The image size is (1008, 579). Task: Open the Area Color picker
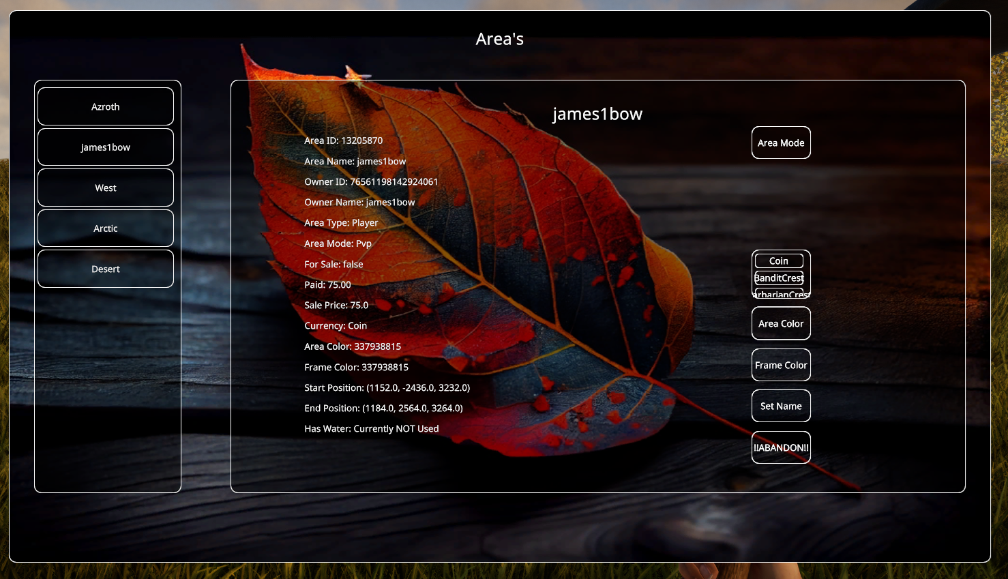pyautogui.click(x=781, y=323)
